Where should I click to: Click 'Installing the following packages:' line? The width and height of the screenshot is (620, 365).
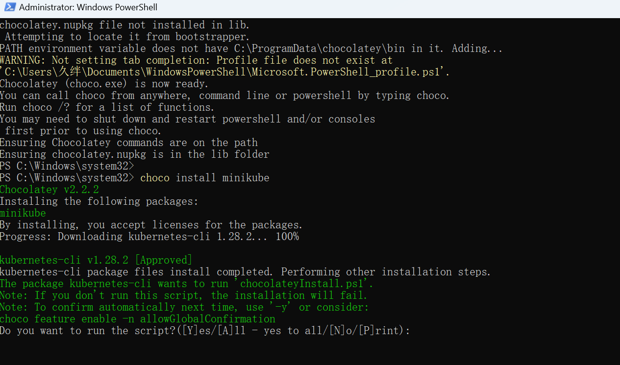click(x=99, y=201)
